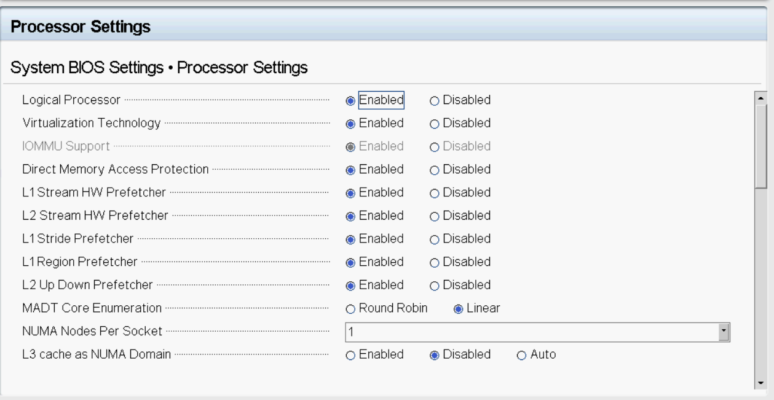Select Disabled for L3 cache as NUMA Domain

435,355
